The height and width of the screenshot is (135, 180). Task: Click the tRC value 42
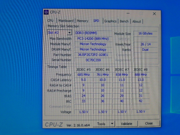coord(141,101)
